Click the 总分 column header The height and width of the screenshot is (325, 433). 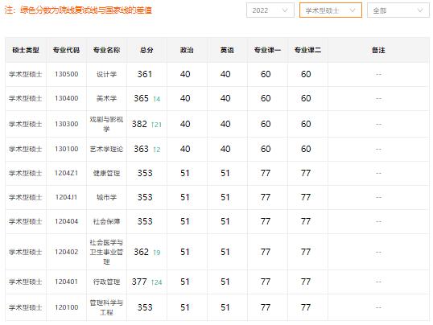coord(146,50)
